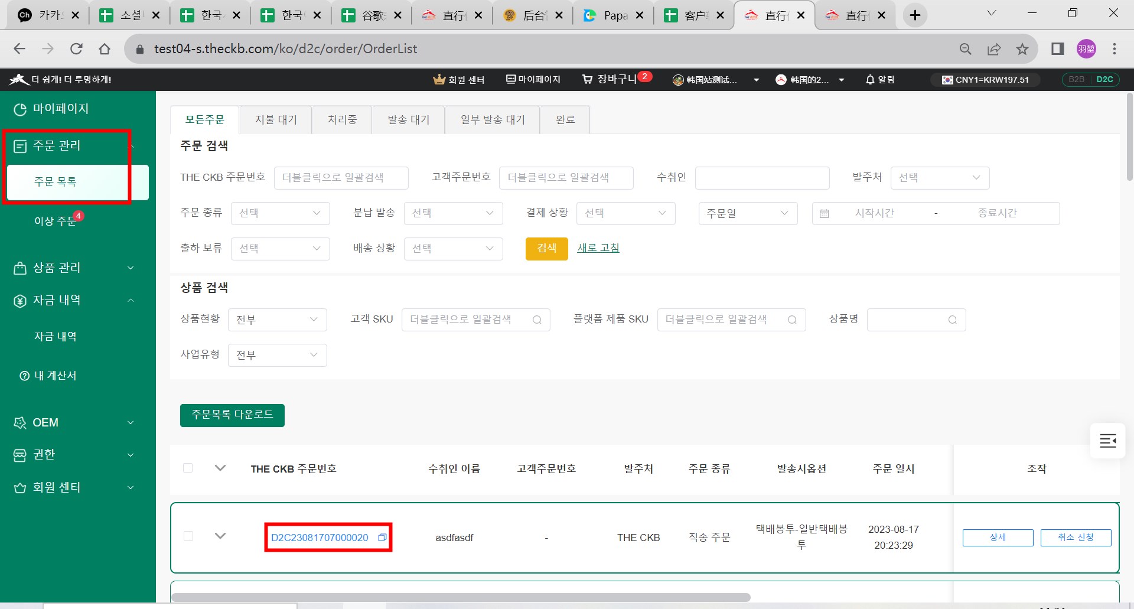Copy order number D2C23081707000020
This screenshot has height=609, width=1134.
point(382,538)
